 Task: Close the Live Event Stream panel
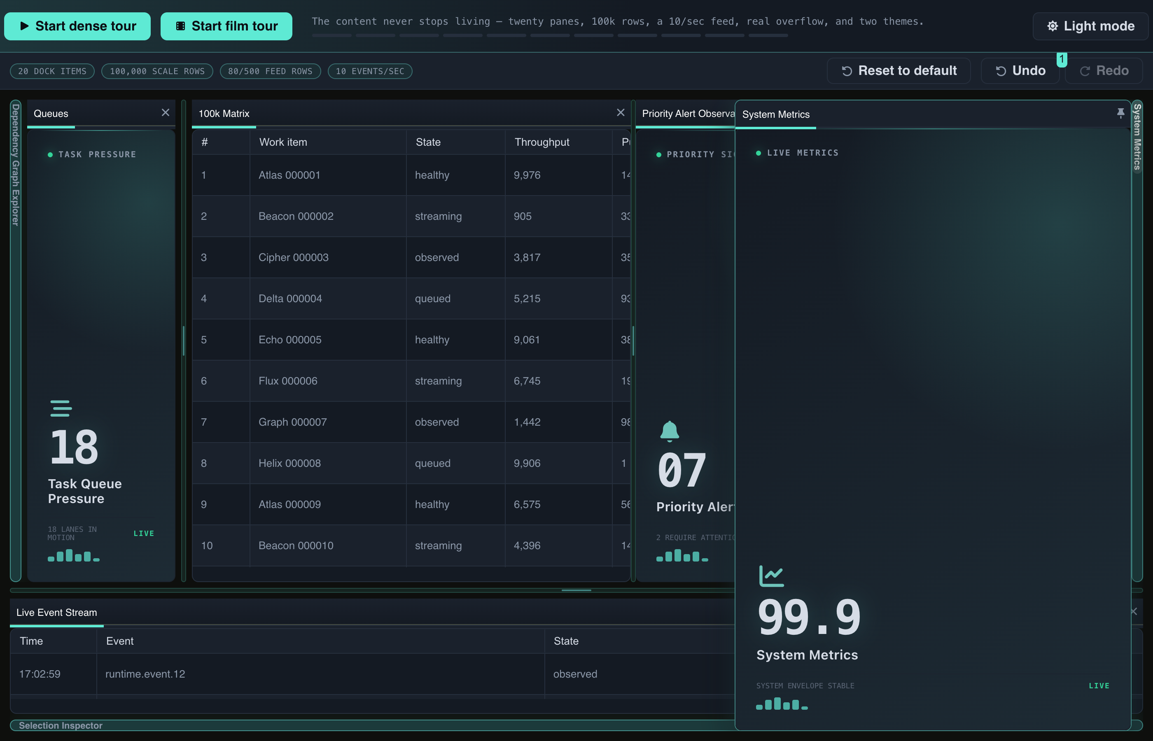[1134, 612]
